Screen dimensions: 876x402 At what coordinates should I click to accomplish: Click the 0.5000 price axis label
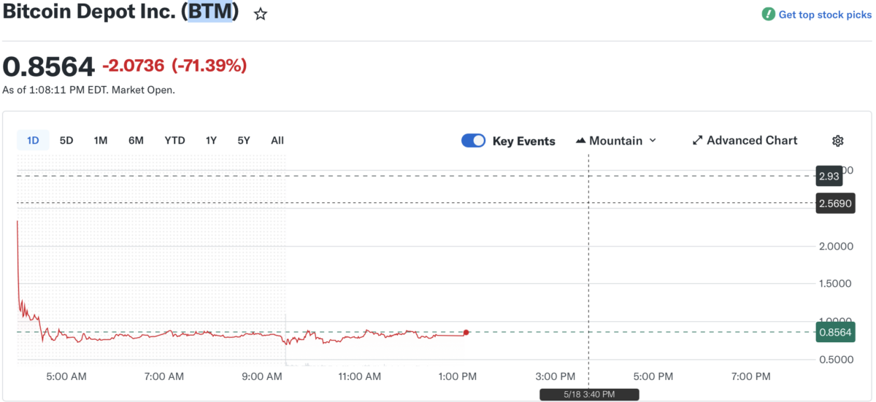(836, 359)
